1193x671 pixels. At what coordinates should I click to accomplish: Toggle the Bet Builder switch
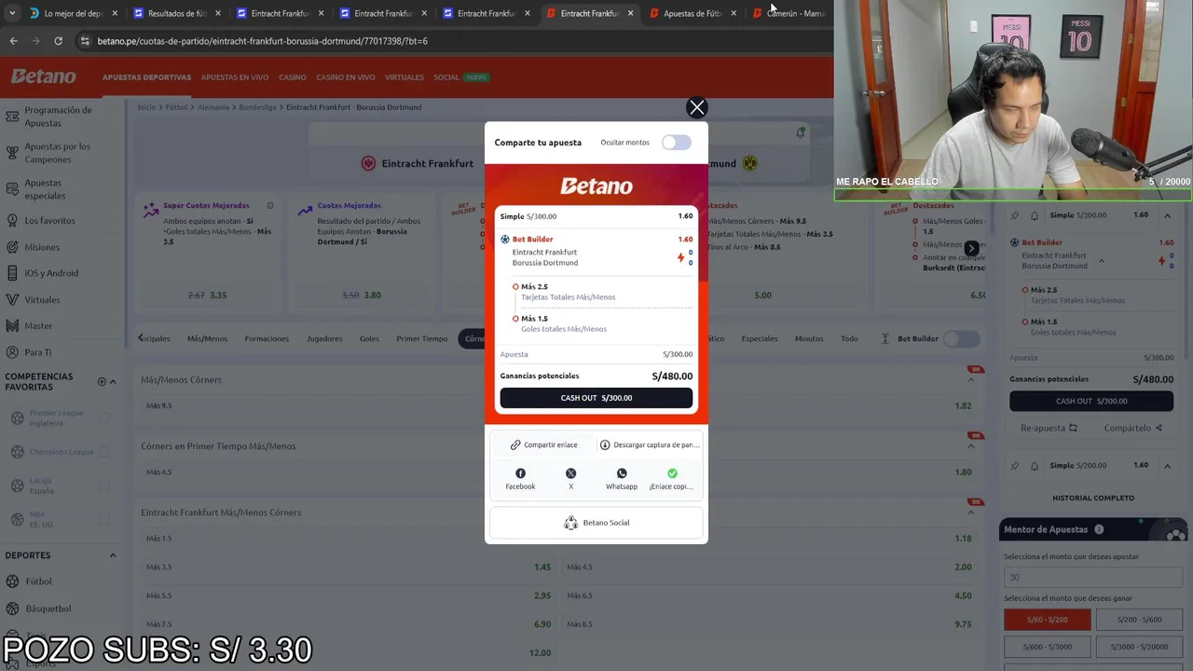[961, 338]
